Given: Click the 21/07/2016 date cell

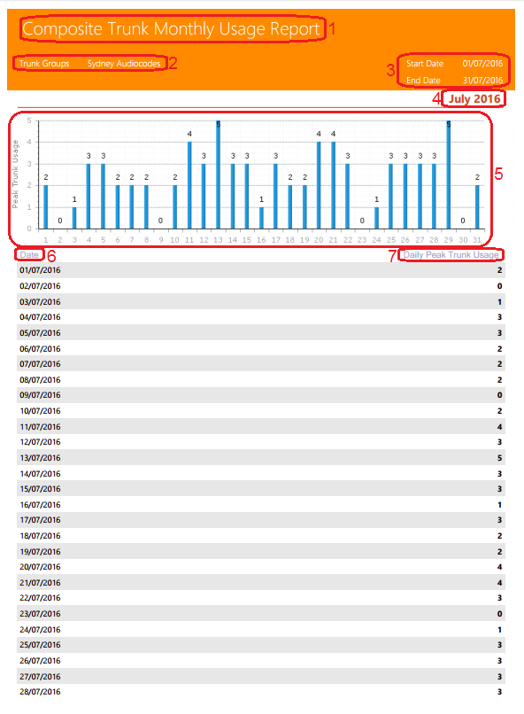Looking at the screenshot, I should point(40,582).
